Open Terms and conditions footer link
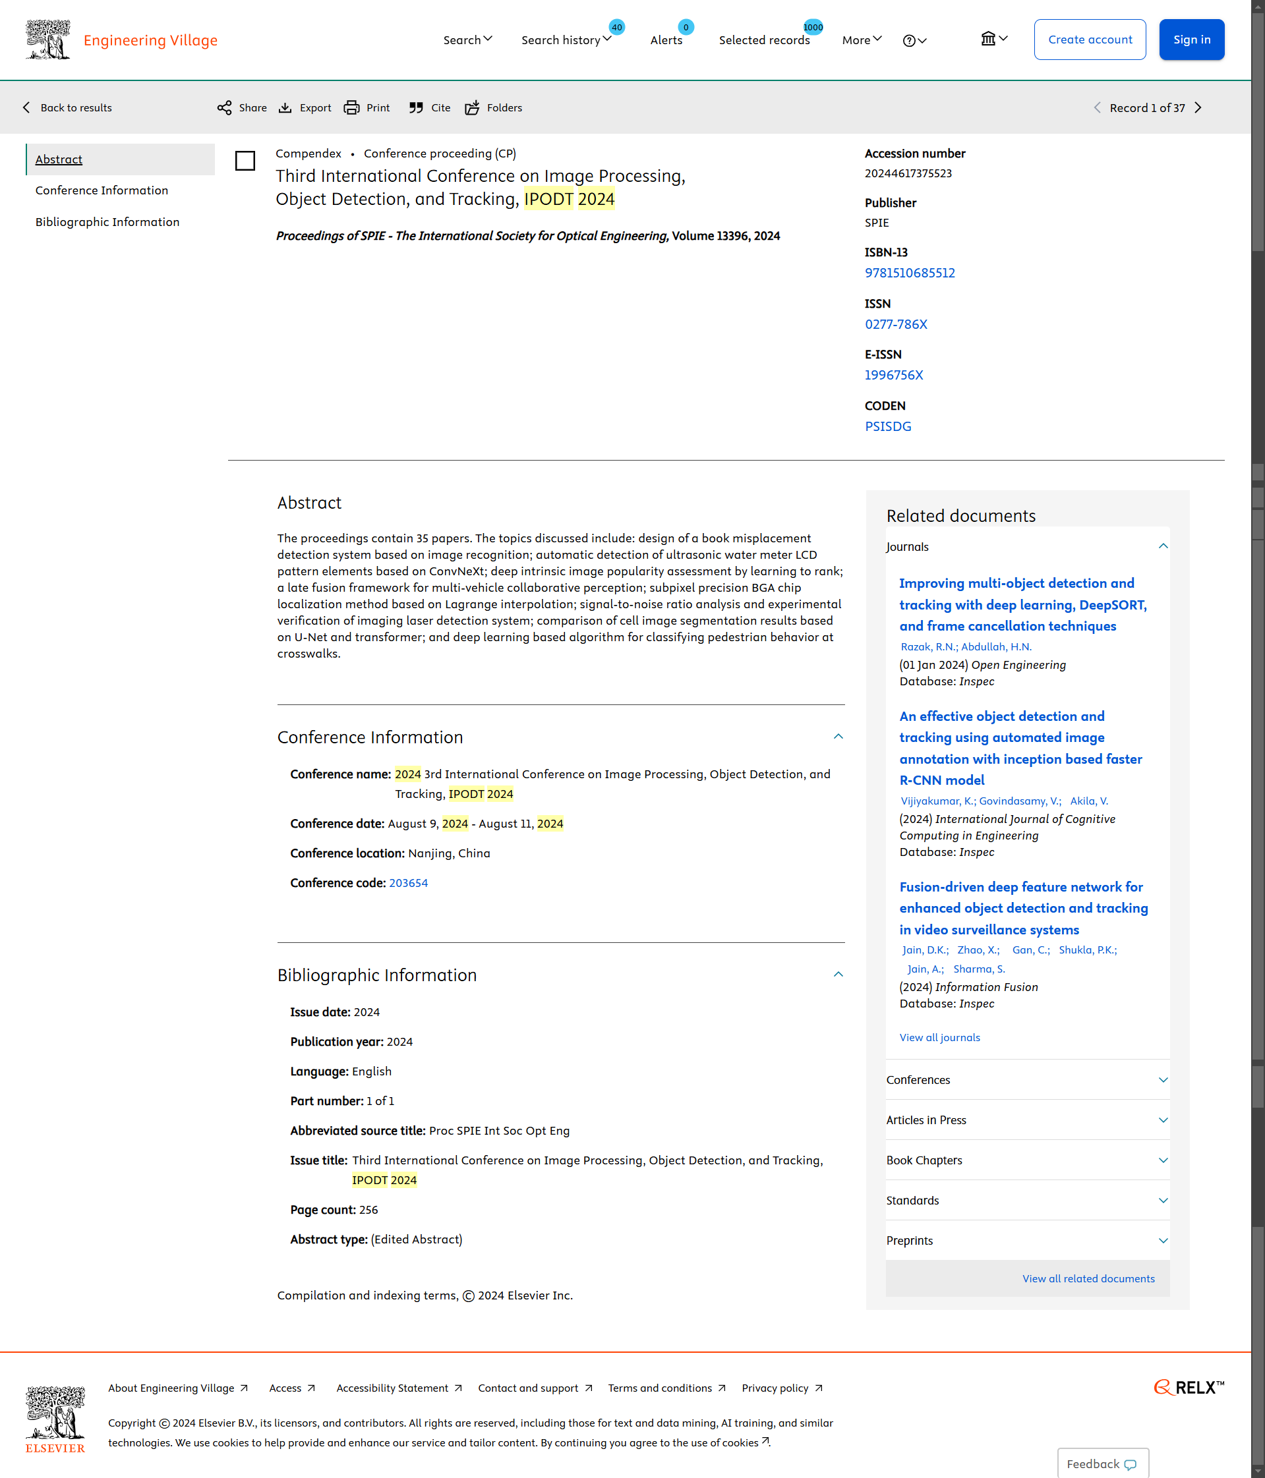The height and width of the screenshot is (1478, 1265). (x=666, y=1388)
